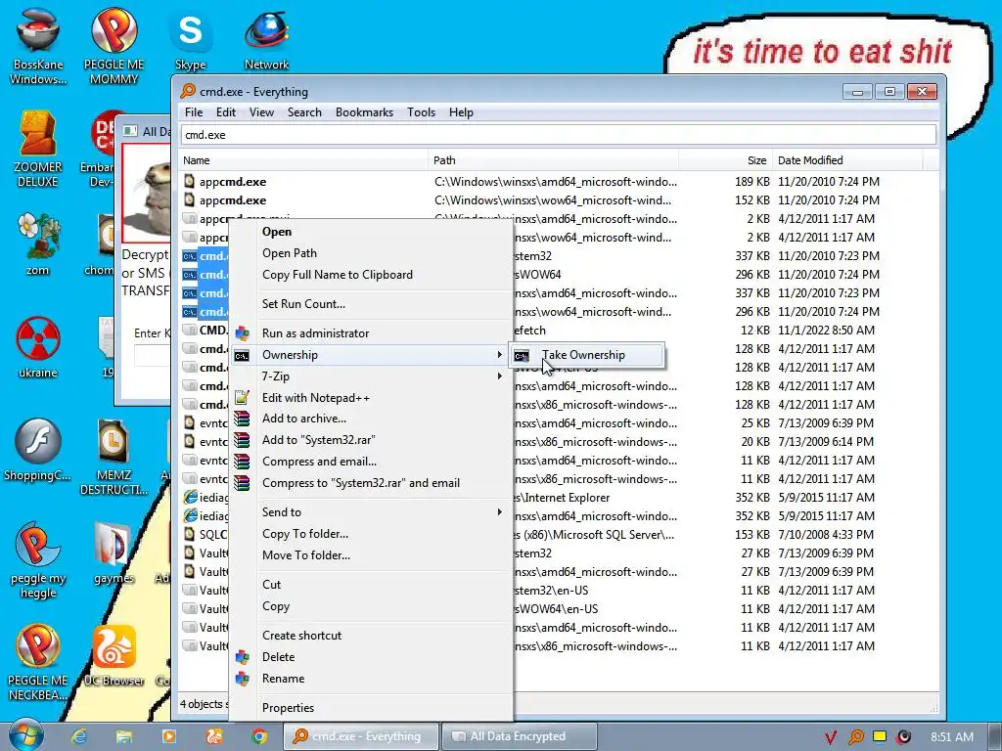Screen dimensions: 1002x751
Task: Open the gaymes desktop icon
Action: click(x=114, y=553)
